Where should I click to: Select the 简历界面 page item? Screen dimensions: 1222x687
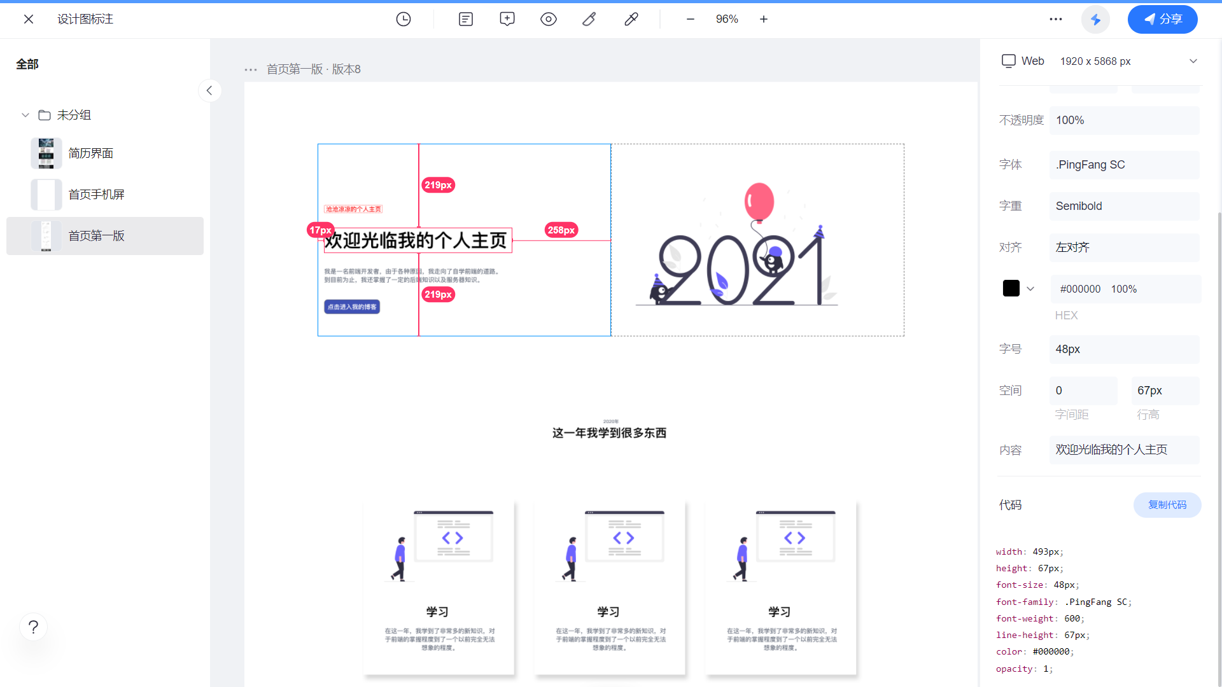click(x=90, y=153)
